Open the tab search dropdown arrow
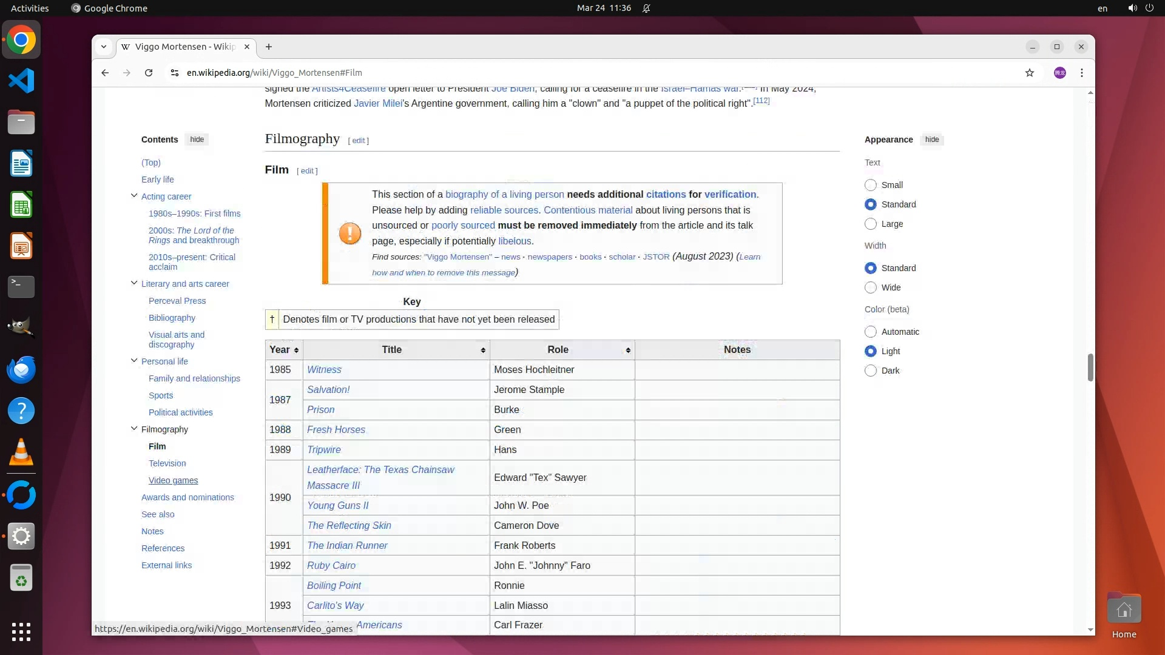Image resolution: width=1165 pixels, height=655 pixels. [104, 47]
